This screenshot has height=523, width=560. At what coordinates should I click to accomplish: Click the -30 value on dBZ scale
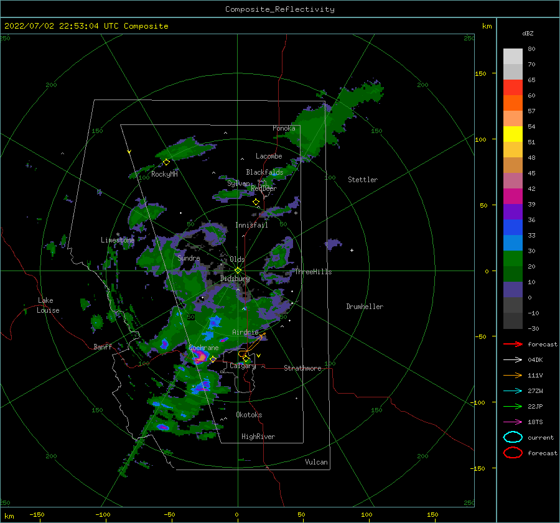click(533, 328)
